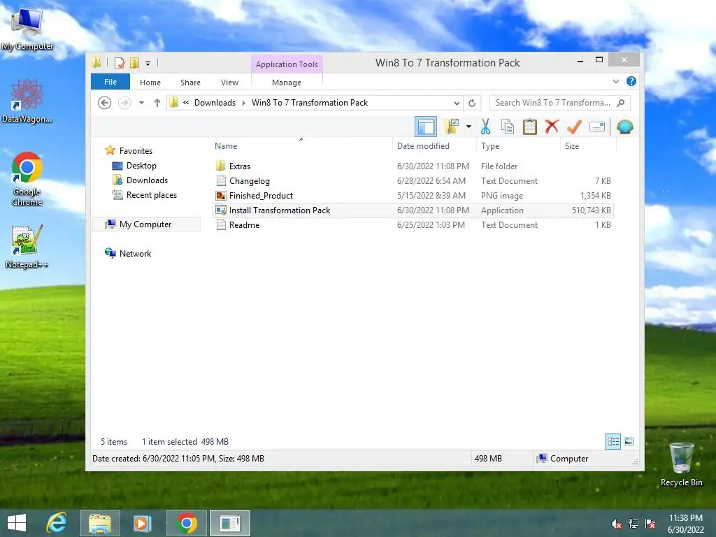
Task: Click the media player taskbar icon
Action: click(142, 523)
